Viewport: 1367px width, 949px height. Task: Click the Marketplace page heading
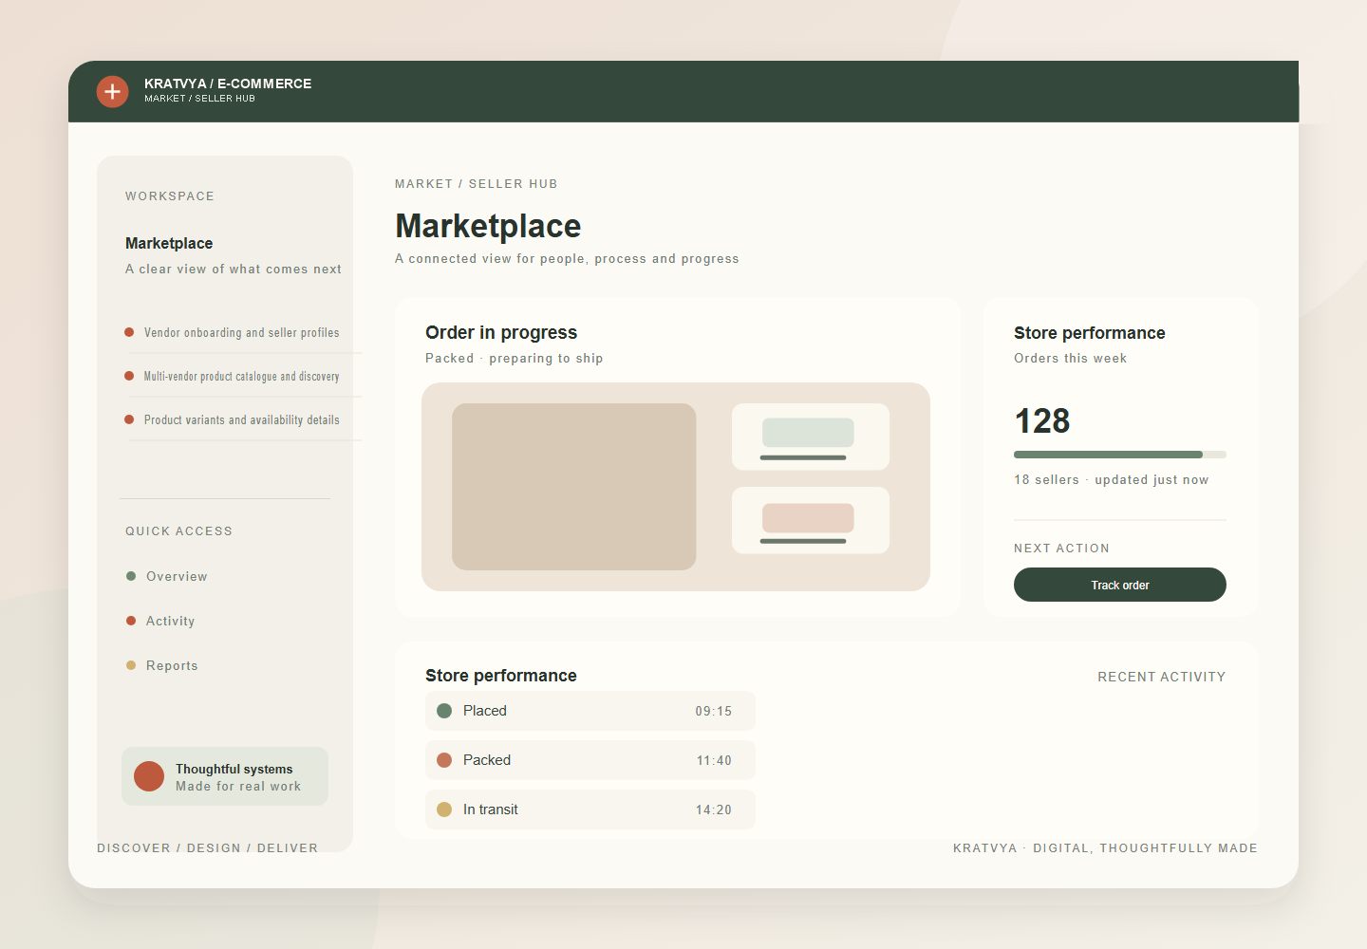[x=488, y=226]
